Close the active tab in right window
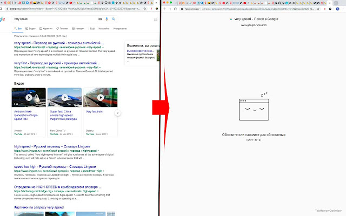The image size is (346, 216). coord(330,3)
